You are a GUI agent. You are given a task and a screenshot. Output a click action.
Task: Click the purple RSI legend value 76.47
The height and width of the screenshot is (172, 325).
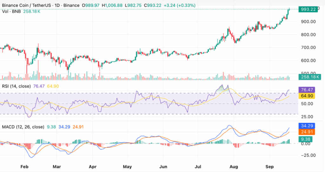(x=39, y=86)
